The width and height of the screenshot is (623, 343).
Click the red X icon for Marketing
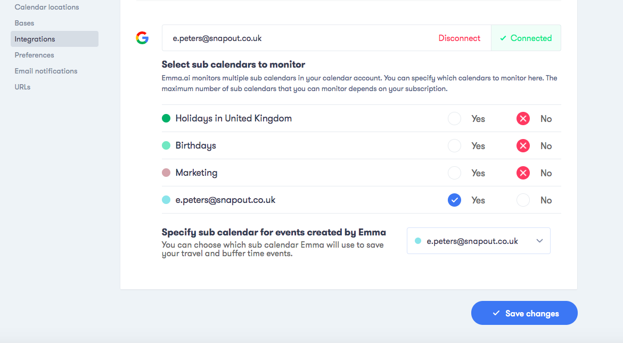tap(523, 173)
